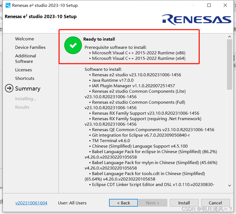Maximize the setup window

pos(209,5)
